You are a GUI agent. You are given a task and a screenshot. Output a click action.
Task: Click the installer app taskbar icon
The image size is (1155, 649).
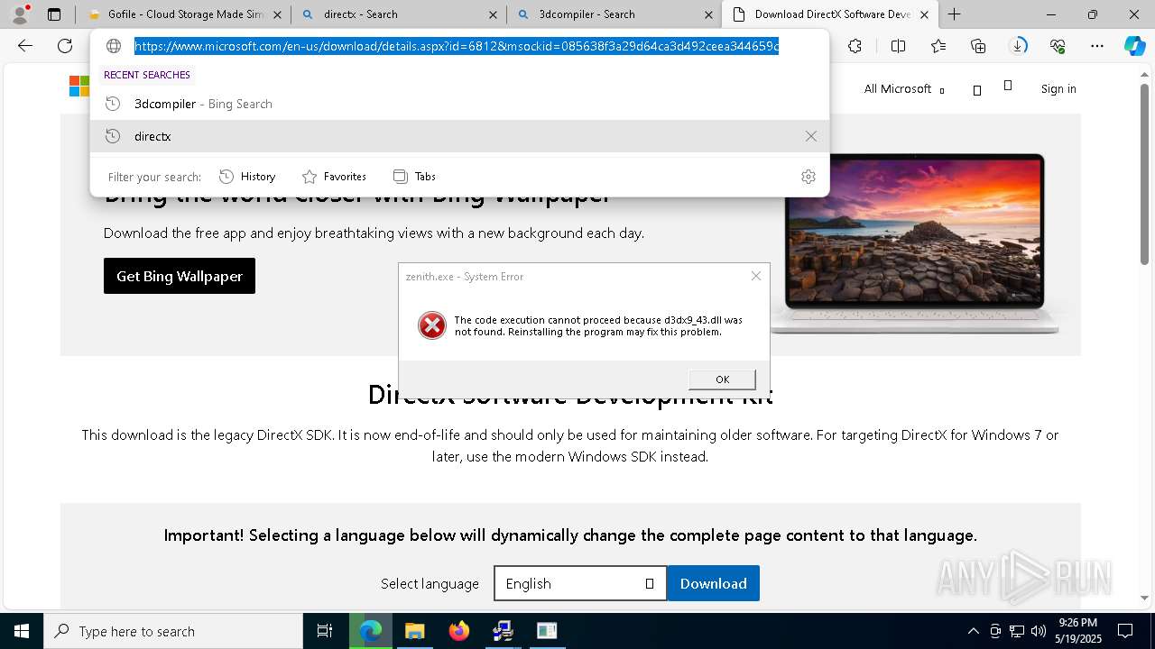click(503, 631)
